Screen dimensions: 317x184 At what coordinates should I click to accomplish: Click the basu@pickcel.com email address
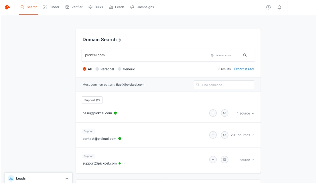click(x=97, y=113)
